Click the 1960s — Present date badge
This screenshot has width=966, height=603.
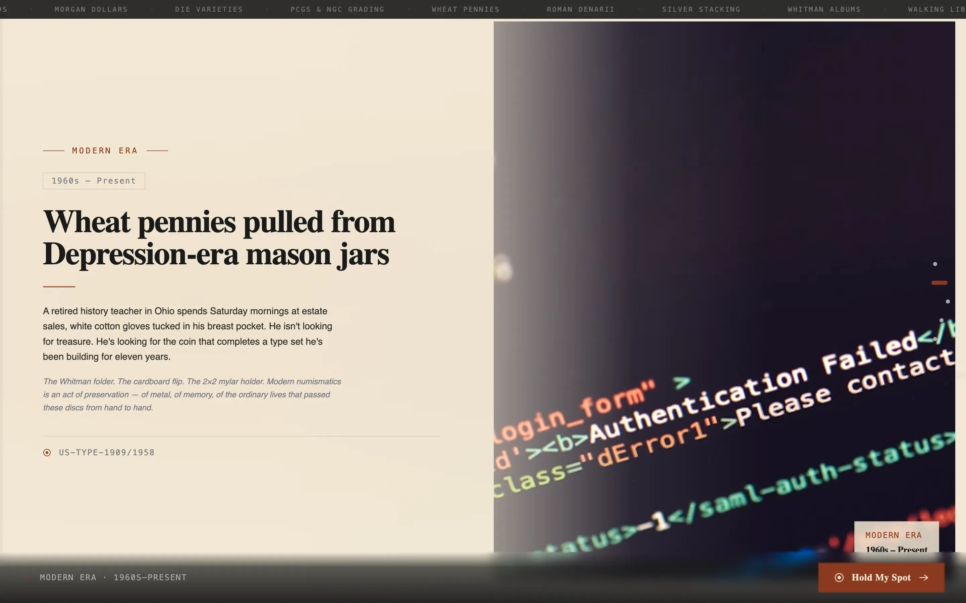coord(94,181)
